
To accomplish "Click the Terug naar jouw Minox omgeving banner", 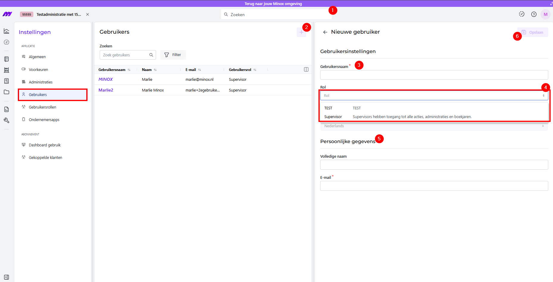I will tap(273, 4).
